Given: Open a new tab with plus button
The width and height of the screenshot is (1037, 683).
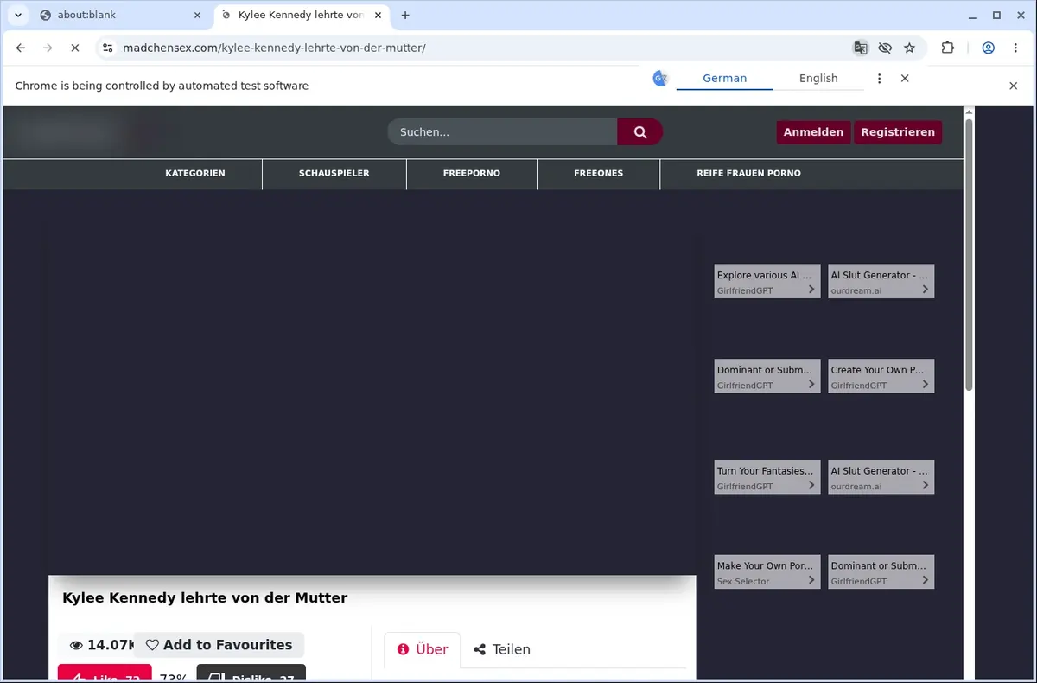Looking at the screenshot, I should click(x=405, y=15).
